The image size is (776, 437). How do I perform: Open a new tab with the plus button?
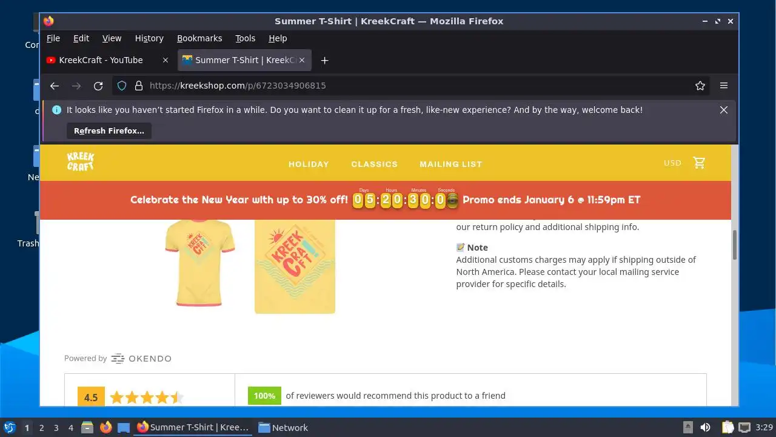pyautogui.click(x=324, y=60)
